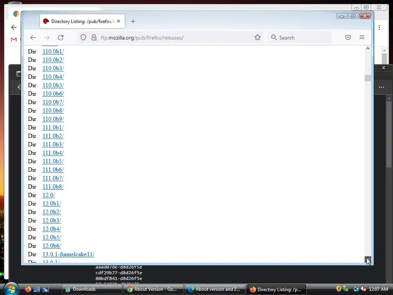
Task: Click the magnifier icon in Search box
Action: [x=274, y=37]
